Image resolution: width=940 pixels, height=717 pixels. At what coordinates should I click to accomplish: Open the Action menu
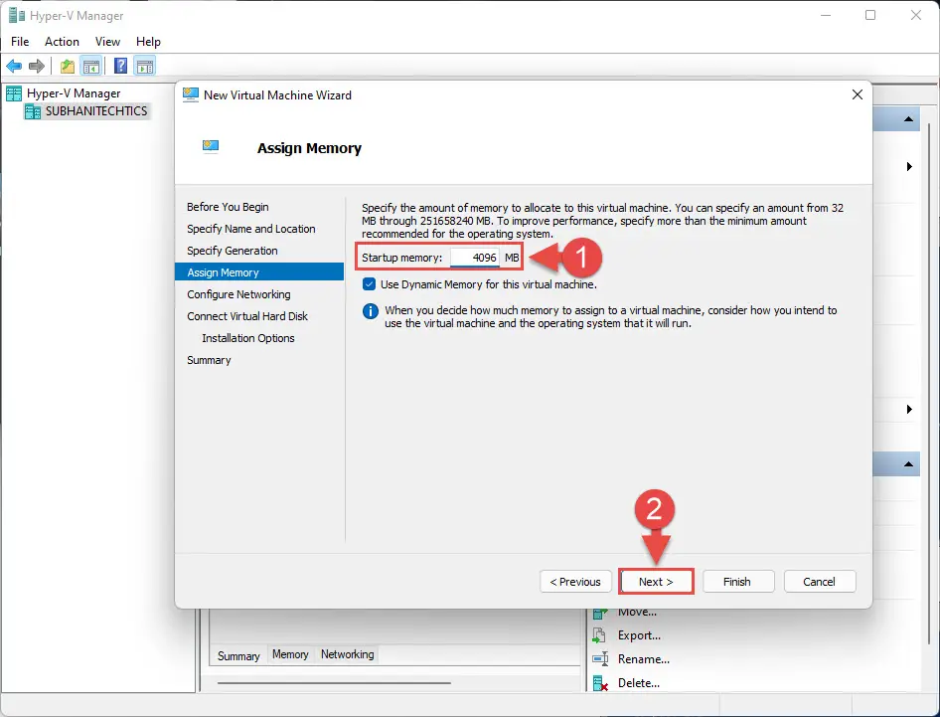click(62, 42)
